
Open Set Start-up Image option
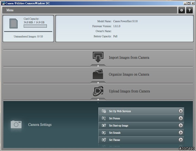pos(141,126)
